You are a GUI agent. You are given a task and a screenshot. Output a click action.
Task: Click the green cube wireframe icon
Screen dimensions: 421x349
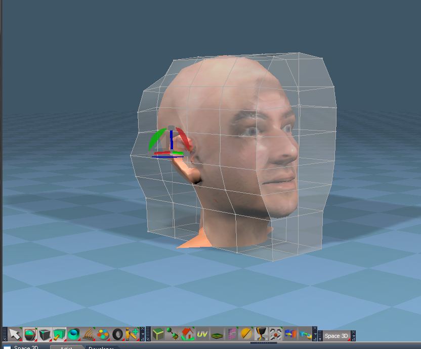click(x=158, y=334)
